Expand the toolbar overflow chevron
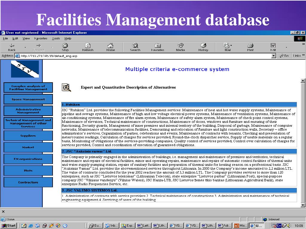 [303, 44]
